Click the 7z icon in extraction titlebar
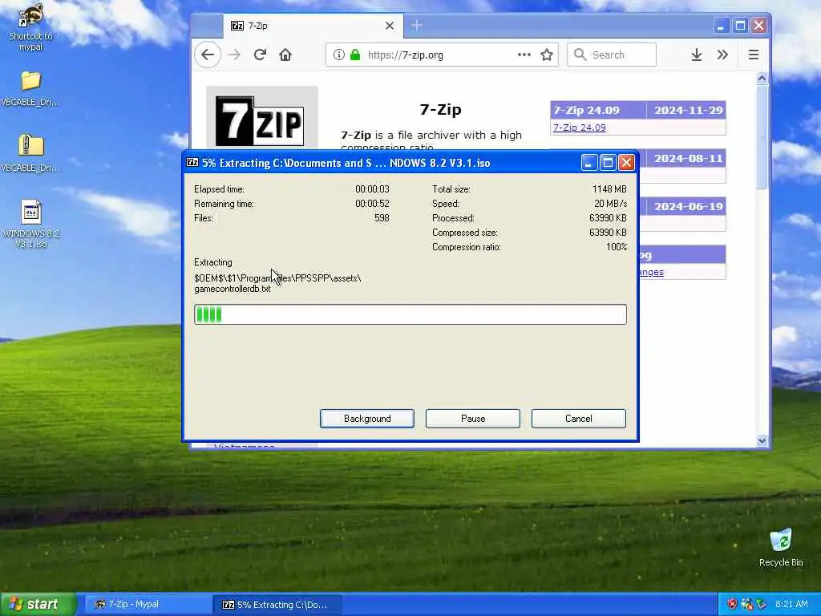Viewport: 821px width, 616px height. point(192,162)
